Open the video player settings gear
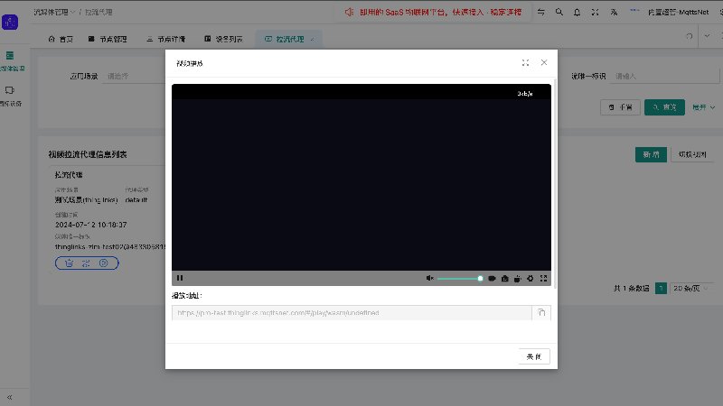Image resolution: width=723 pixels, height=406 pixels. tap(531, 279)
